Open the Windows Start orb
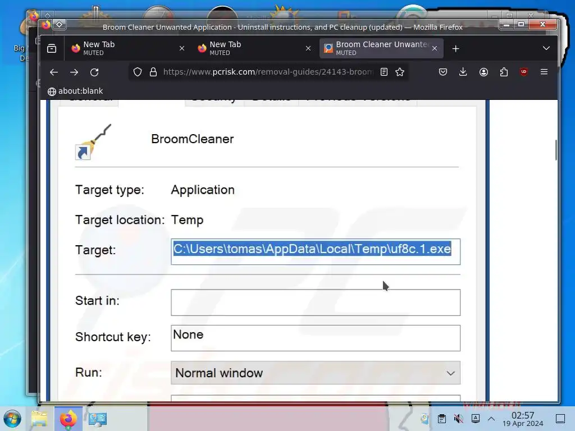Screen dimensions: 575x431 pyautogui.click(x=12, y=419)
